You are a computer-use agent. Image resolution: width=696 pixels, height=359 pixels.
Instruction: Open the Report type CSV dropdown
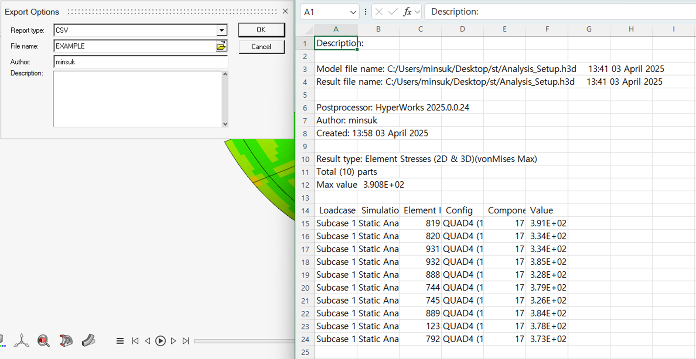222,30
